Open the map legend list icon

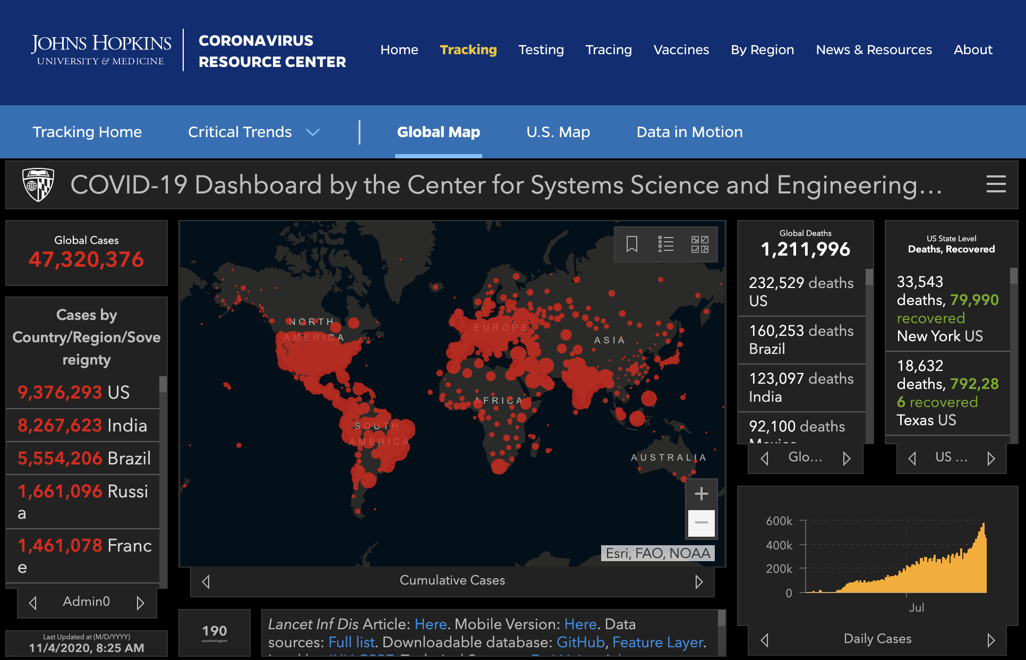coord(665,244)
